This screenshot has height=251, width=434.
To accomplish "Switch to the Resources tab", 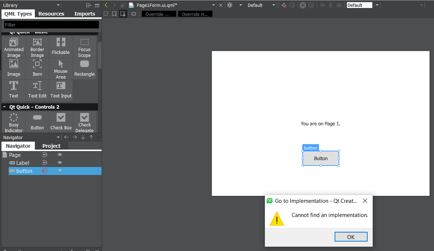I will tap(51, 14).
